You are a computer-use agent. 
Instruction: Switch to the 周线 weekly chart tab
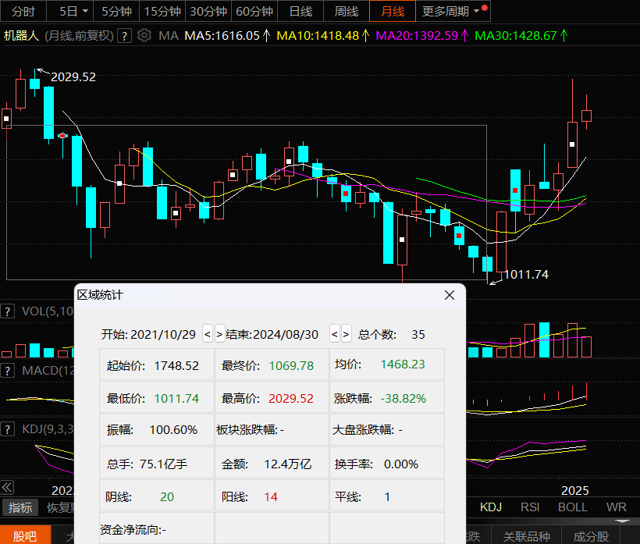click(x=346, y=12)
